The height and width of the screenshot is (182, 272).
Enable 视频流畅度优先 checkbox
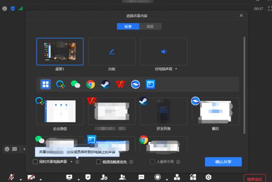tap(98, 162)
